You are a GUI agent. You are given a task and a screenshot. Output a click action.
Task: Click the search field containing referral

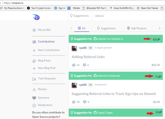pos(127,16)
